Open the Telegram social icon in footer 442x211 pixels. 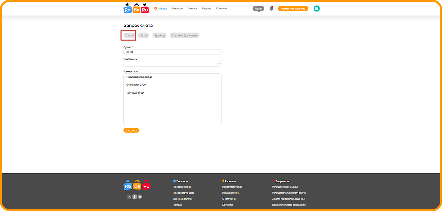pyautogui.click(x=140, y=196)
